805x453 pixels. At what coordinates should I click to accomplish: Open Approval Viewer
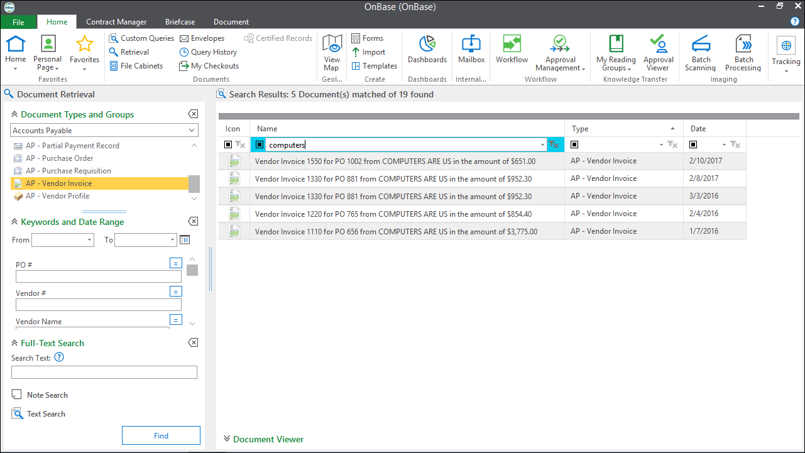click(x=658, y=53)
